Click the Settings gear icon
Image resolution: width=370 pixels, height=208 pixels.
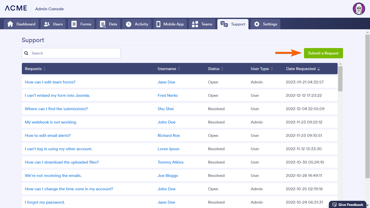pyautogui.click(x=257, y=24)
